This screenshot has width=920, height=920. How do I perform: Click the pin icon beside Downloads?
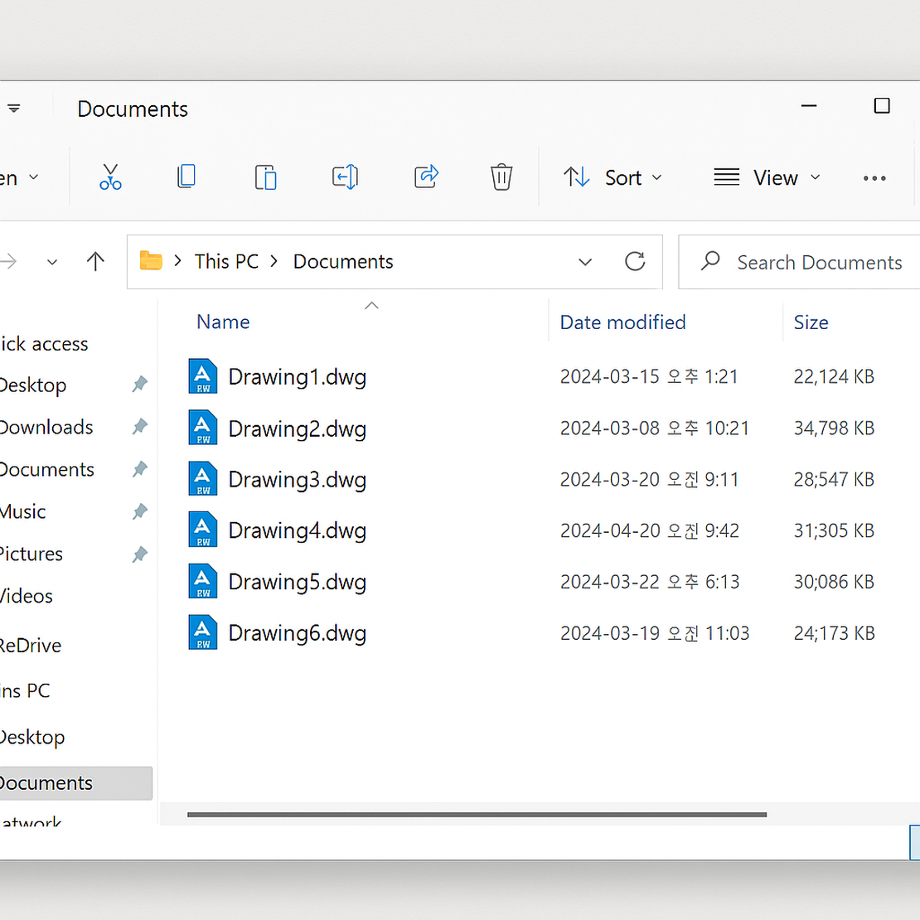pyautogui.click(x=139, y=427)
